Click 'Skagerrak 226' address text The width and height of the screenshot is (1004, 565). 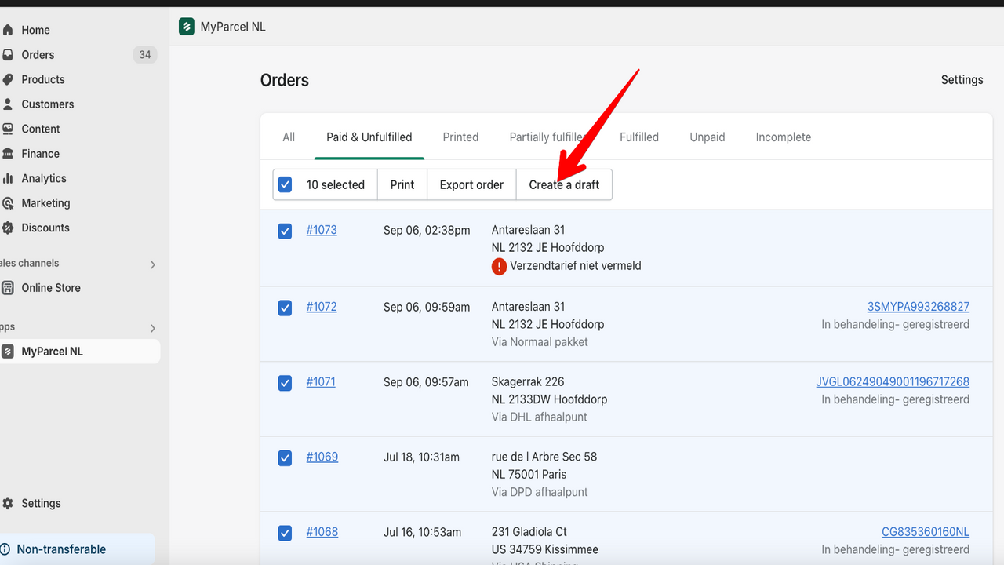tap(528, 382)
